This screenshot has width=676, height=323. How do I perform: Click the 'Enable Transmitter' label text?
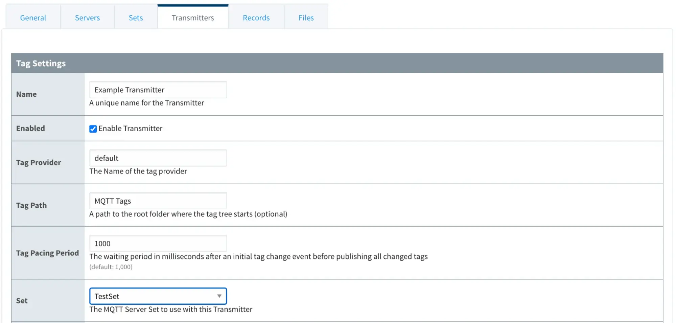(130, 129)
